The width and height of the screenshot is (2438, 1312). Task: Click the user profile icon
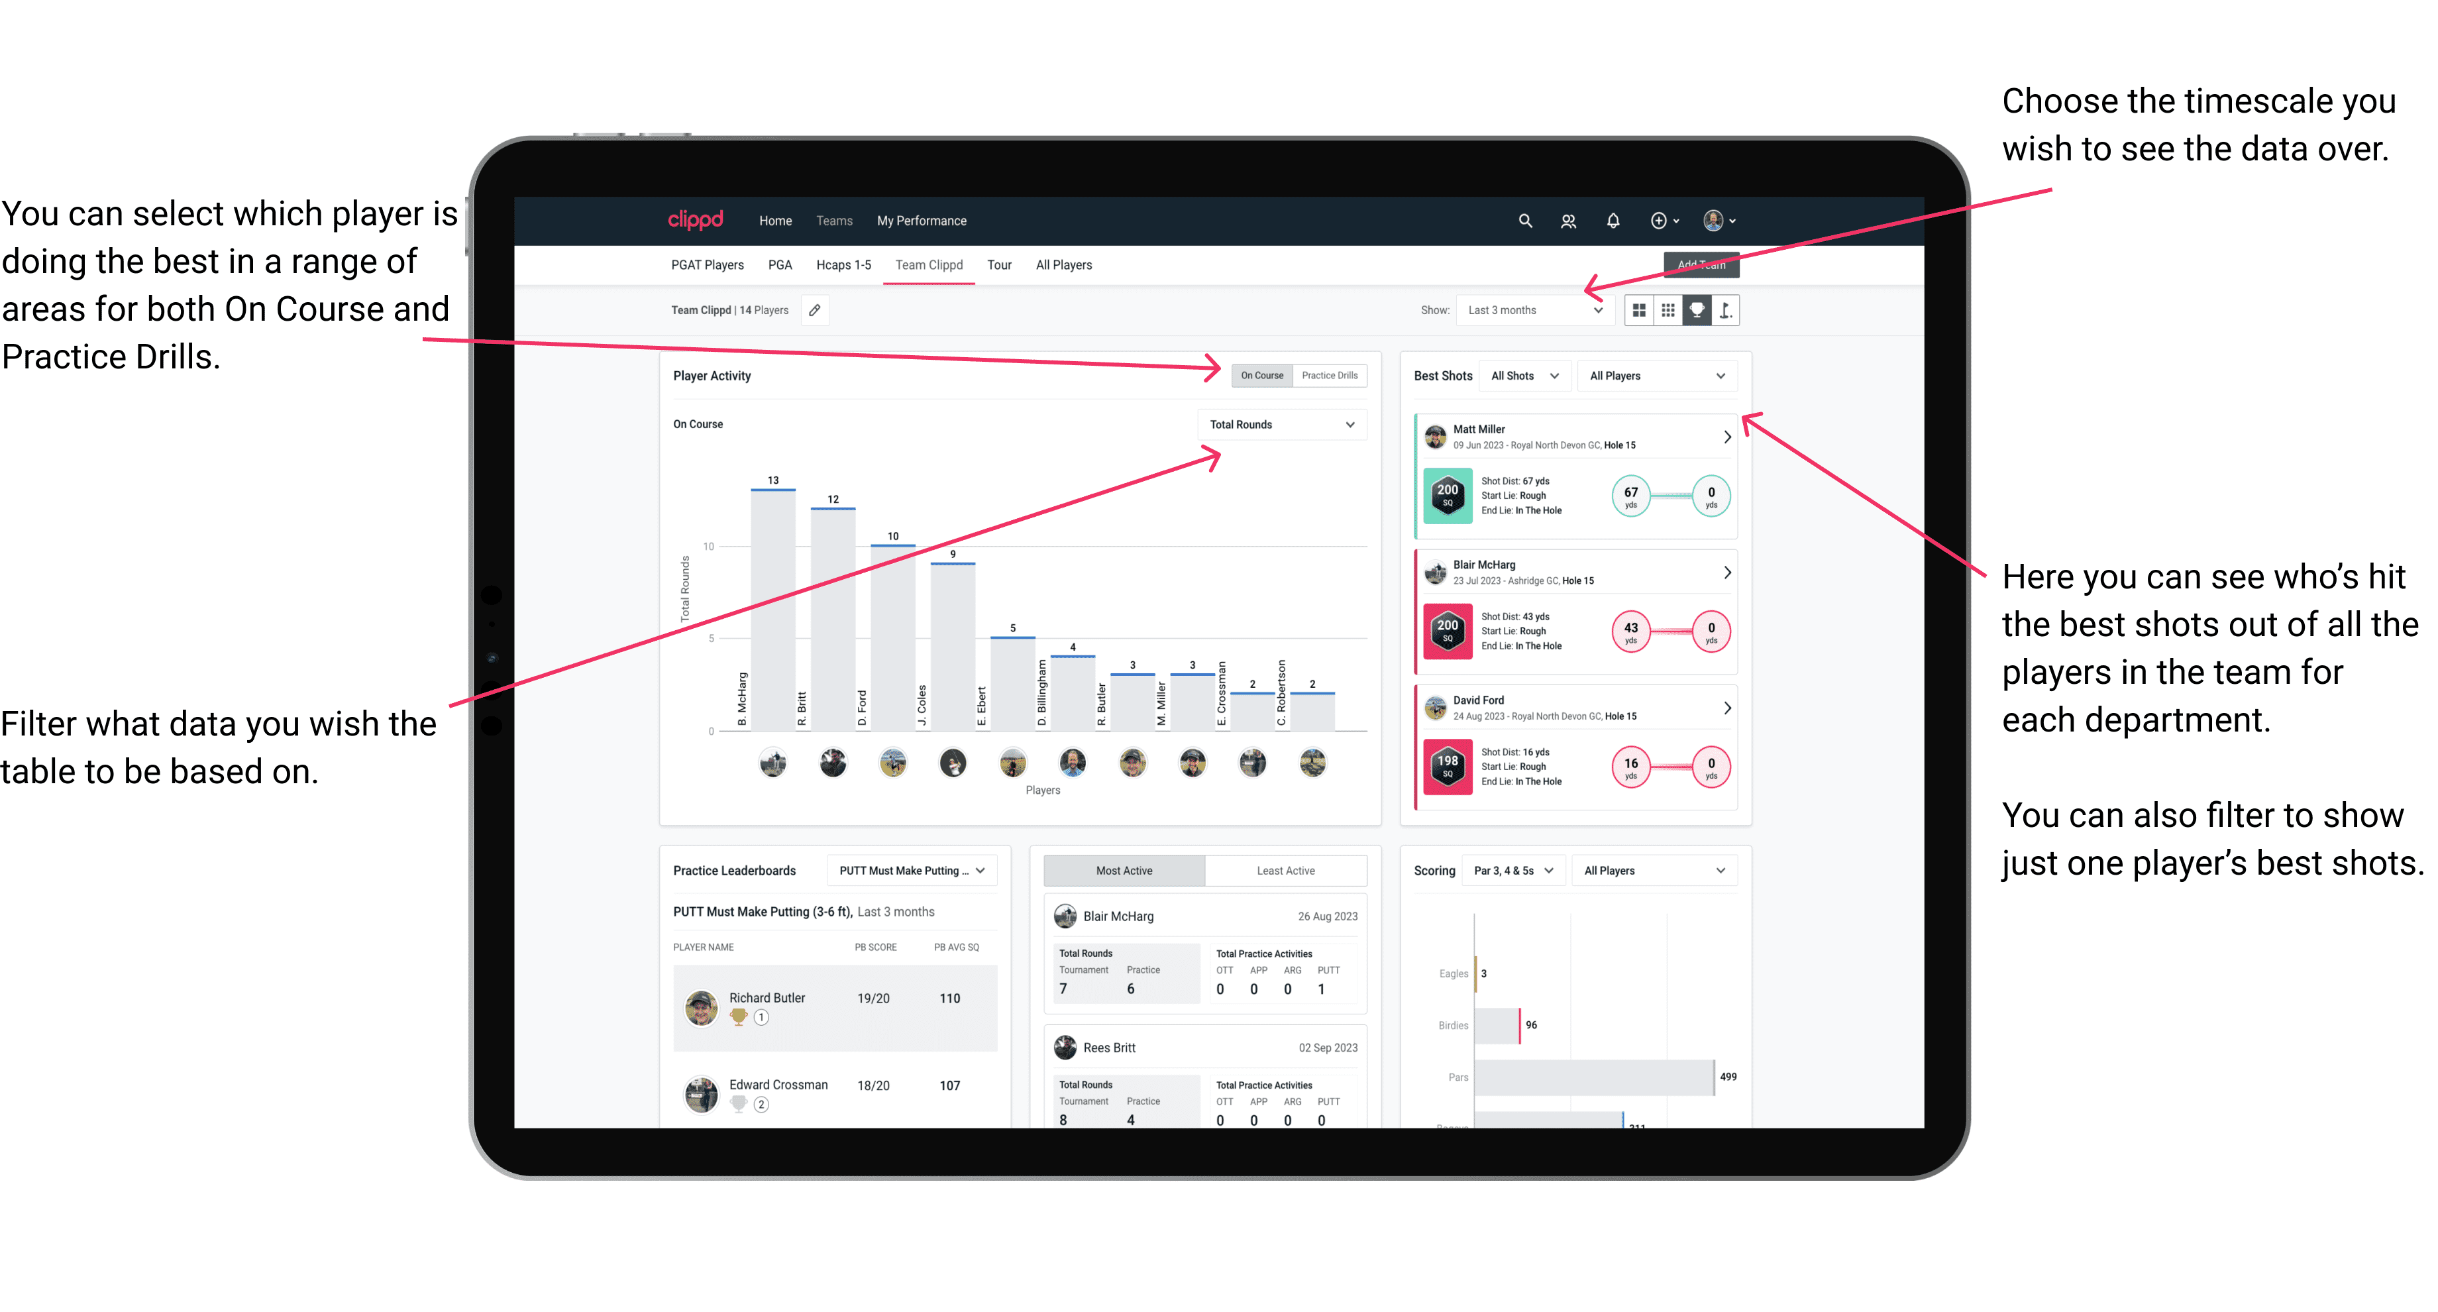click(1724, 221)
